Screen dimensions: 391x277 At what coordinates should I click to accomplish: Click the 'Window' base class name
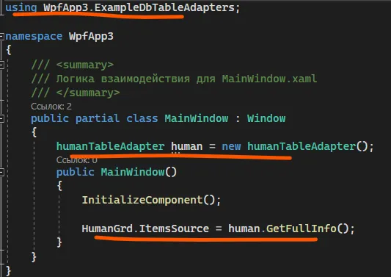(266, 118)
